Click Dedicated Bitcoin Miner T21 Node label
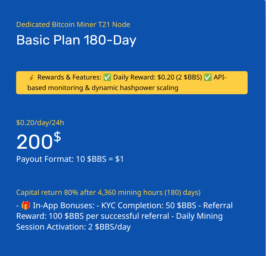The image size is (266, 256). pos(73,24)
